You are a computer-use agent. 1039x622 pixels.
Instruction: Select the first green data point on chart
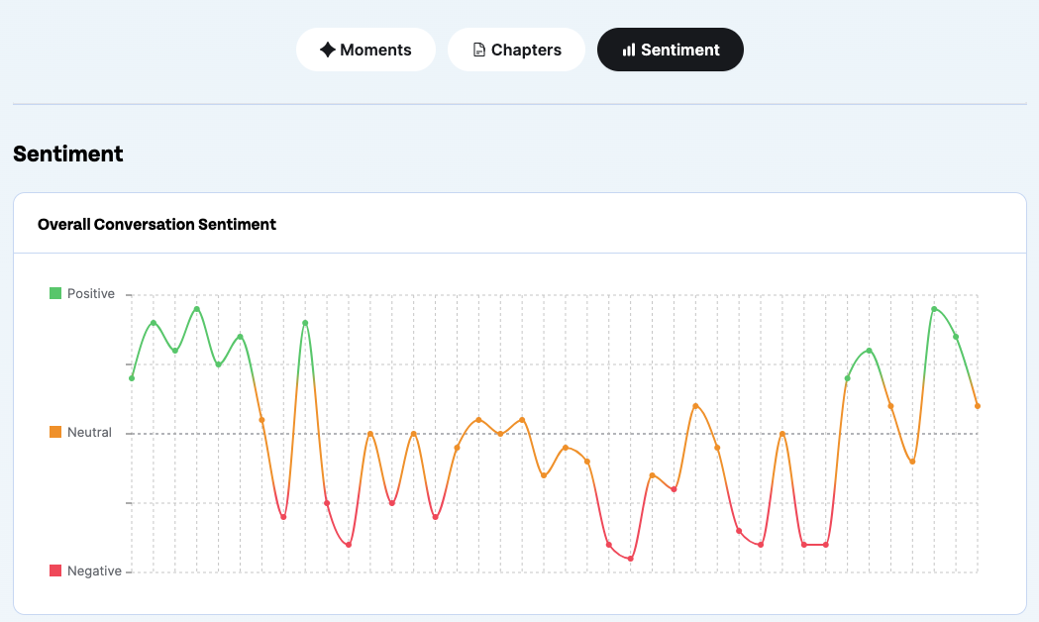coord(132,378)
